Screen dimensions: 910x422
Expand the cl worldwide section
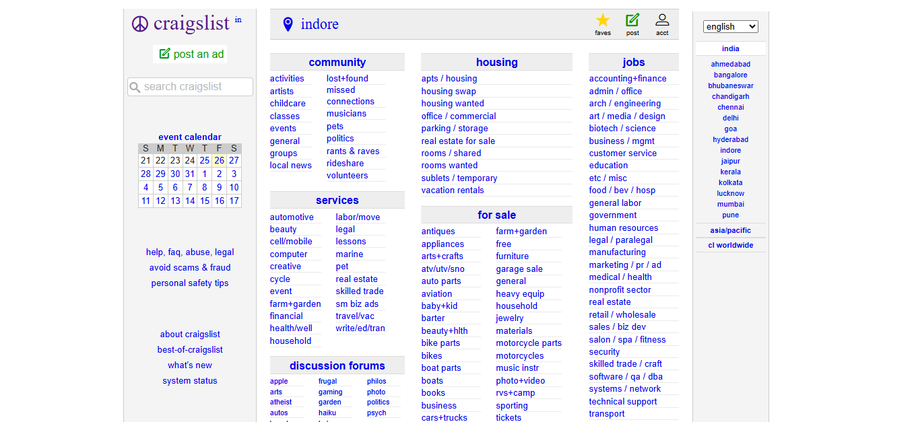click(x=730, y=245)
